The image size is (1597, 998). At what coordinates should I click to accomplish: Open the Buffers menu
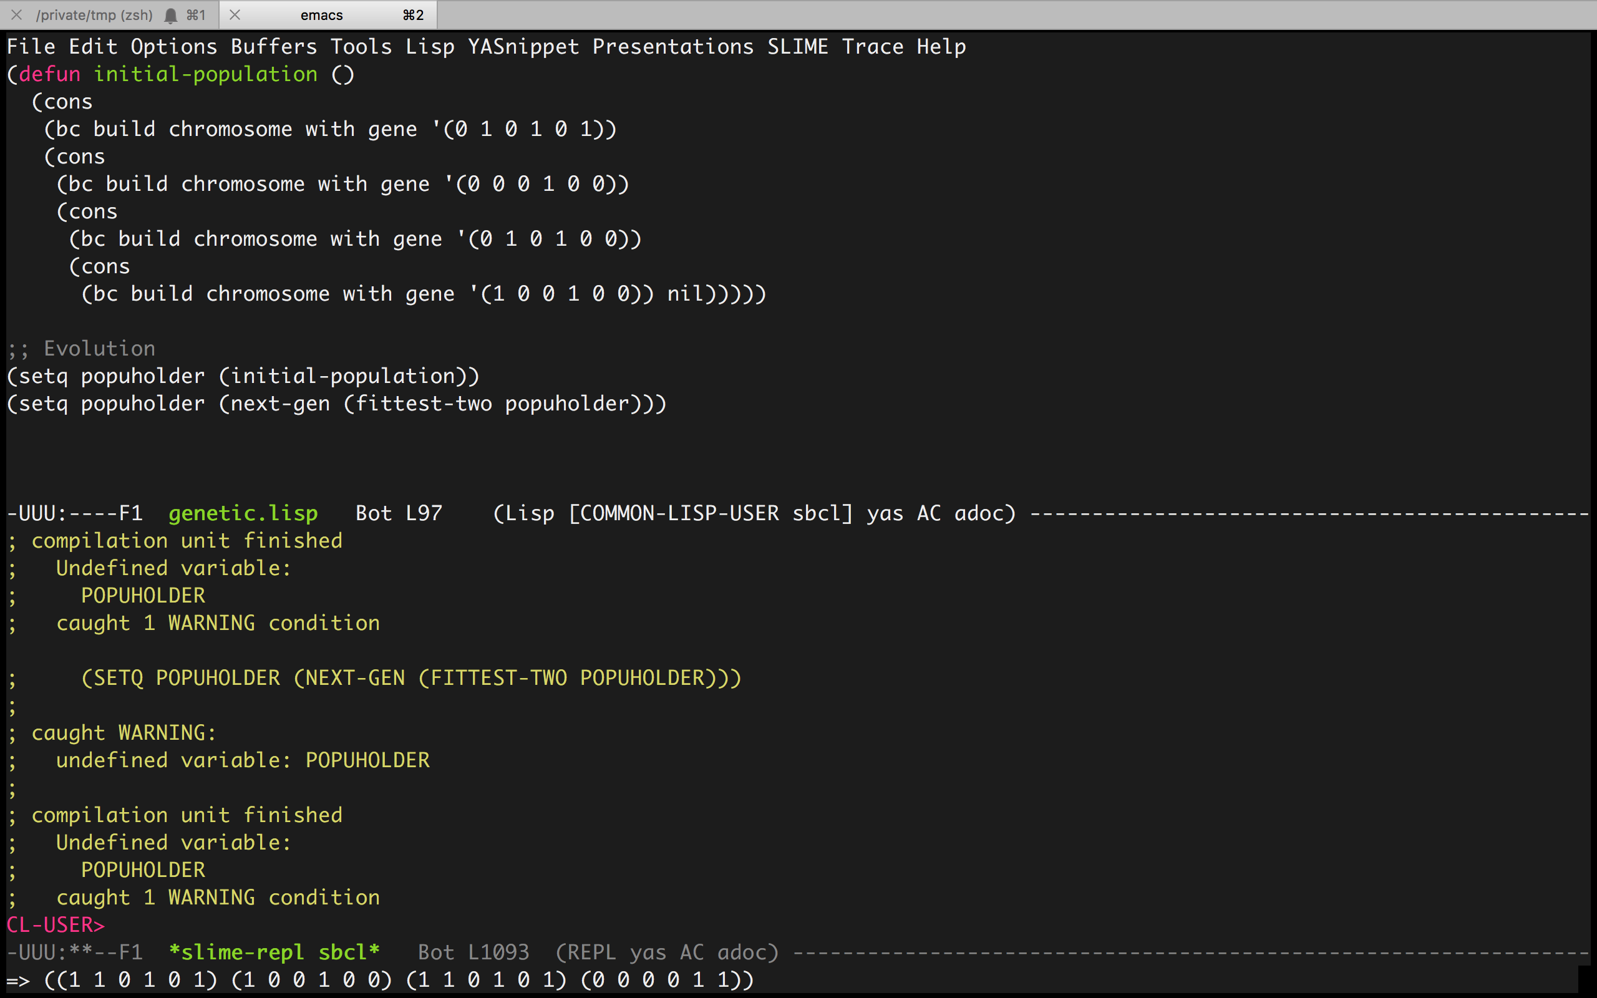click(x=274, y=47)
